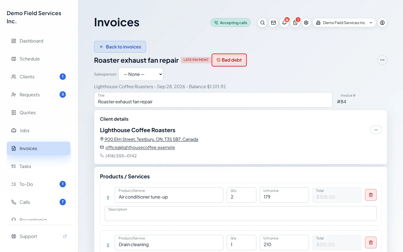Viewport: 403px width, 252px height.
Task: Go to Dashboard in sidebar
Action: [x=39, y=41]
